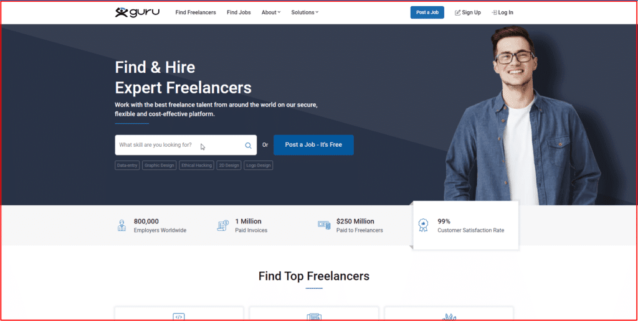Click Post a Job - It's Free button
638x321 pixels.
(313, 145)
